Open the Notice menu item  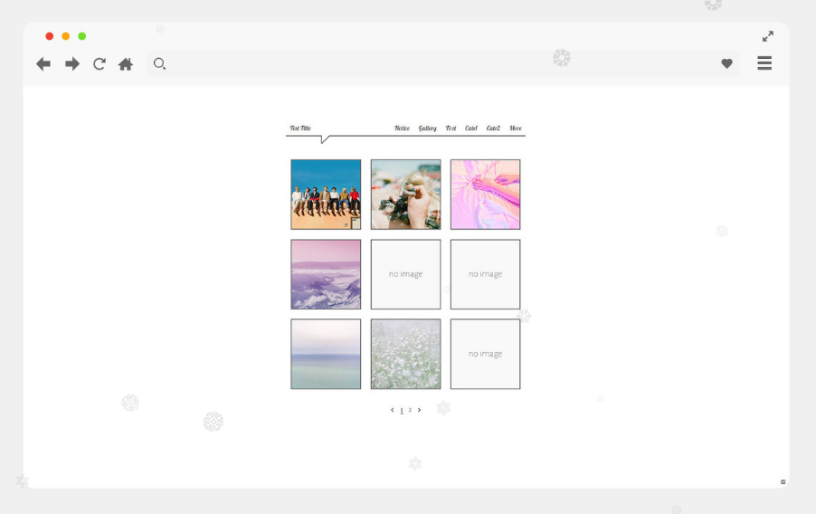point(402,128)
